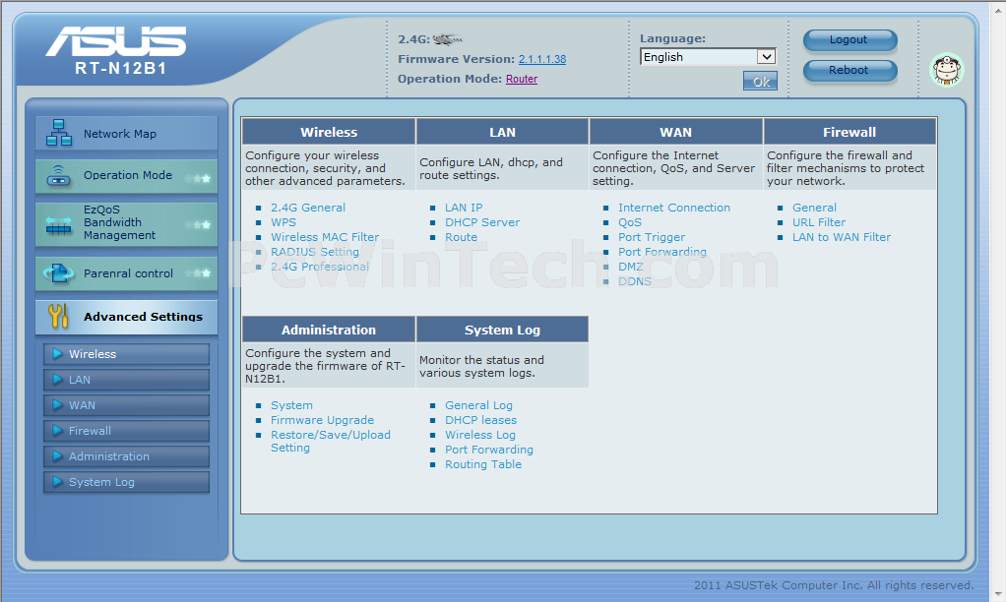
Task: Open Internet Connection link
Action: tap(674, 208)
